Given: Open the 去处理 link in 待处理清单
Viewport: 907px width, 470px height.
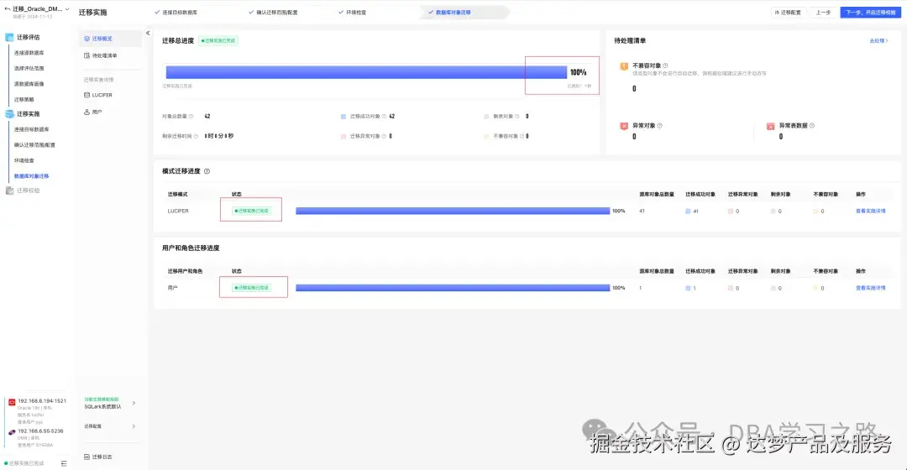Looking at the screenshot, I should (878, 41).
